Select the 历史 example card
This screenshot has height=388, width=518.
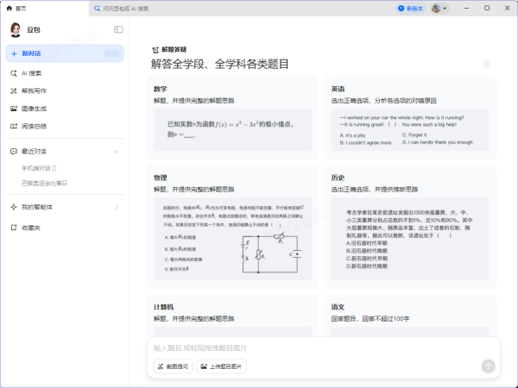click(x=410, y=228)
